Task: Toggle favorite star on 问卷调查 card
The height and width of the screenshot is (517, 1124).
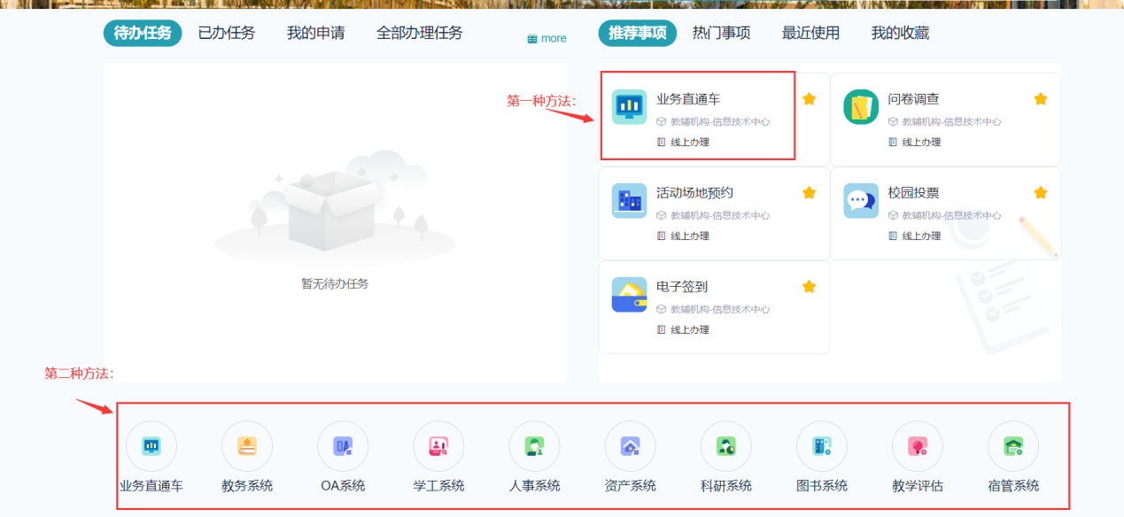Action: click(x=1041, y=99)
